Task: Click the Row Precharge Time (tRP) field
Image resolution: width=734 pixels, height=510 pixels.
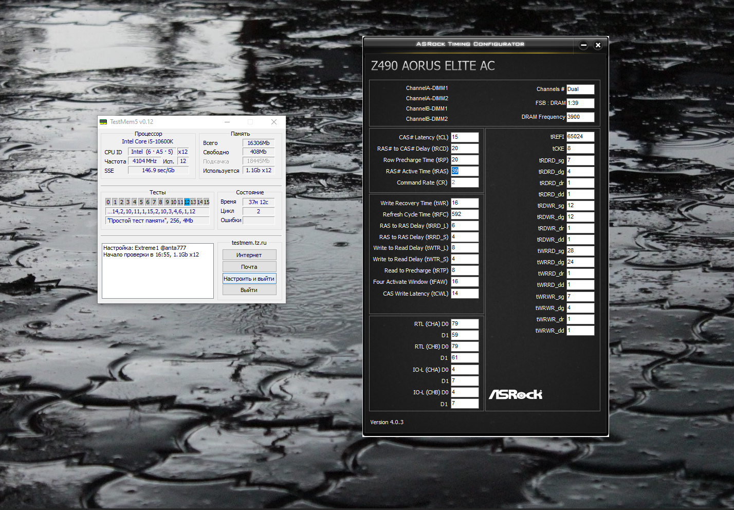Action: [x=465, y=160]
